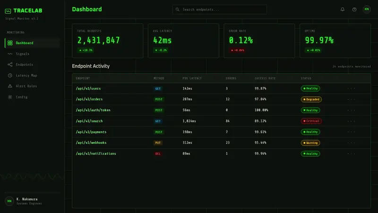The height and width of the screenshot is (213, 378).
Task: Sort by Endpoint column header
Action: point(83,78)
